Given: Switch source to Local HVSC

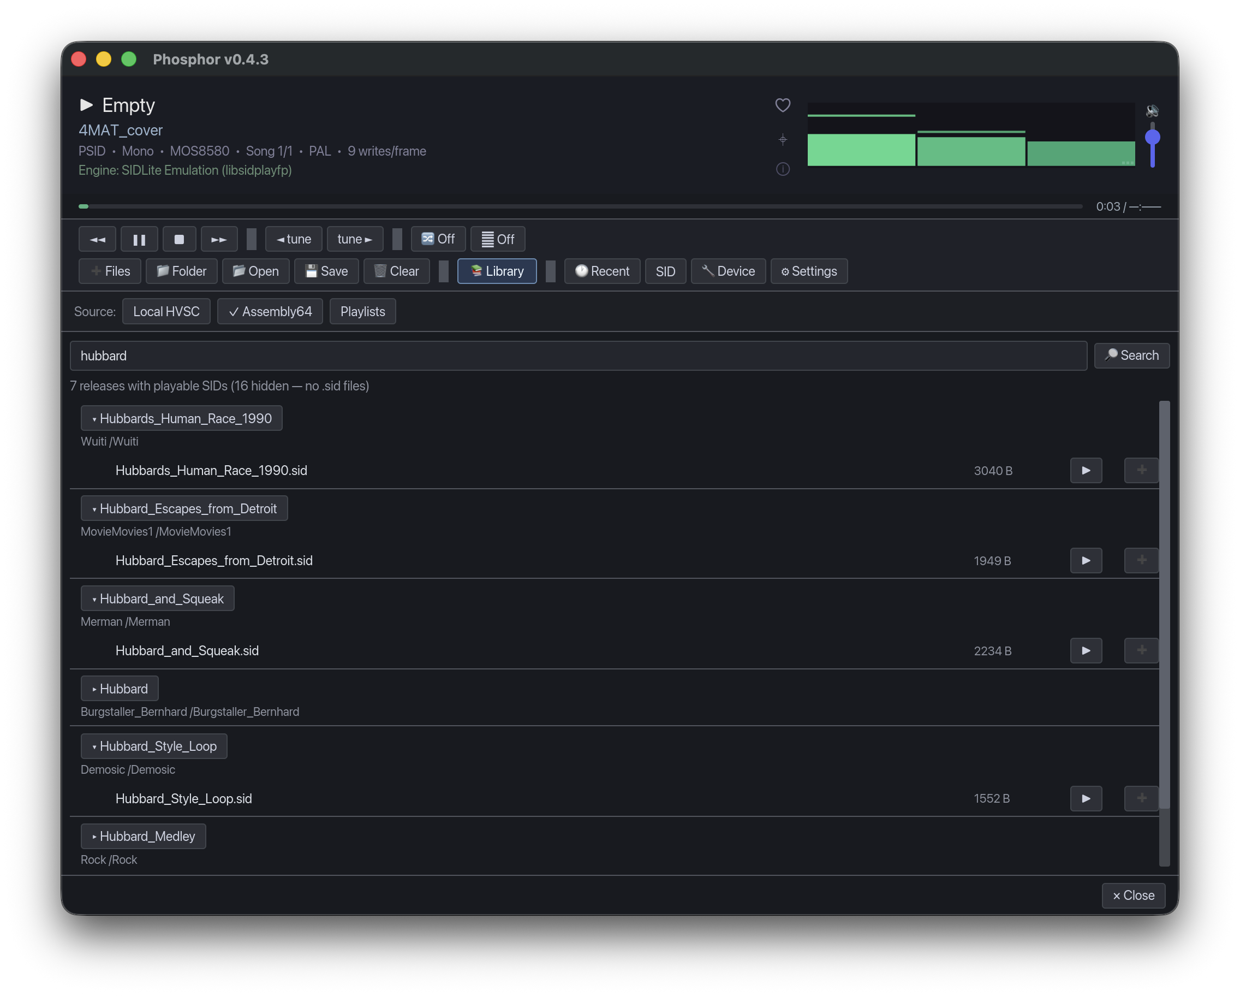Looking at the screenshot, I should point(166,311).
